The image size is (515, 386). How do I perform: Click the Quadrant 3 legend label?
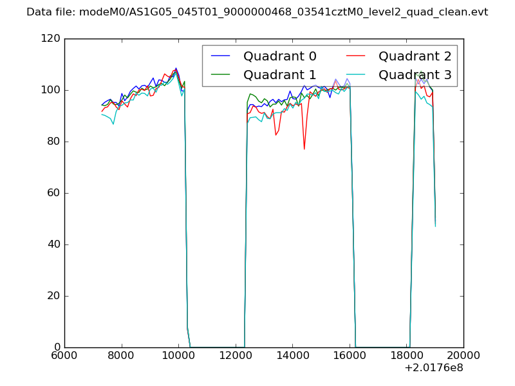(x=415, y=75)
